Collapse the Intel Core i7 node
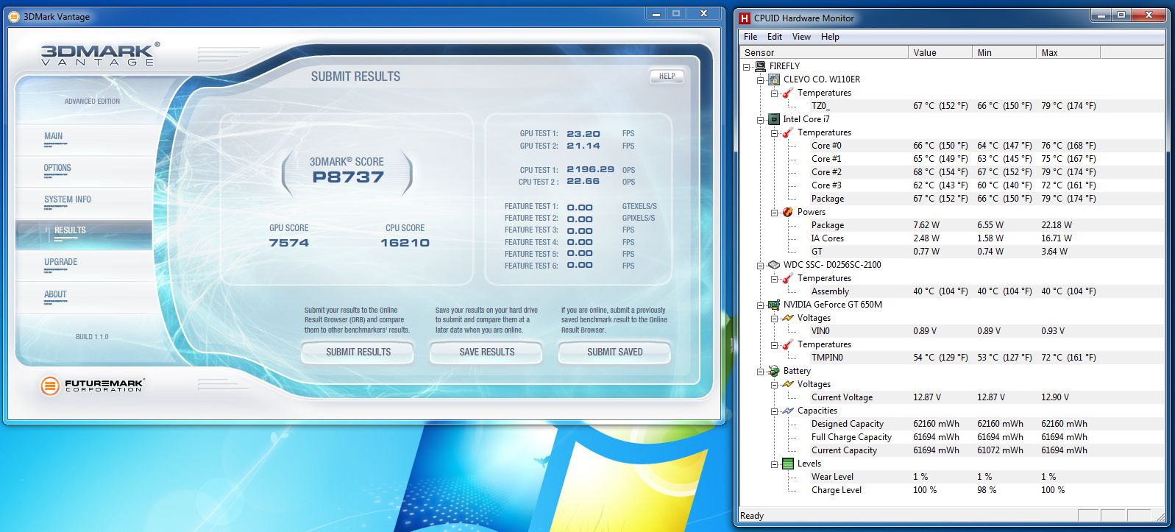Screen dimensions: 1175x532 761,119
